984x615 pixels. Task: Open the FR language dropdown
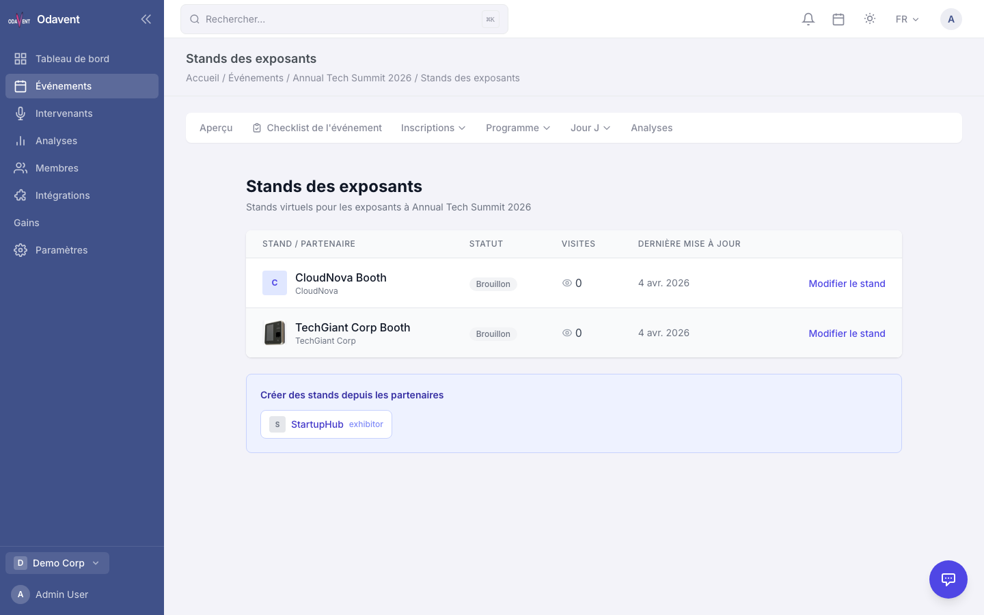(x=907, y=19)
